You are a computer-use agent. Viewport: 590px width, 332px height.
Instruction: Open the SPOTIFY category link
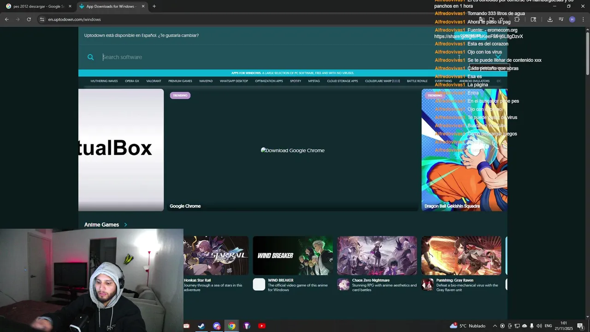(295, 81)
